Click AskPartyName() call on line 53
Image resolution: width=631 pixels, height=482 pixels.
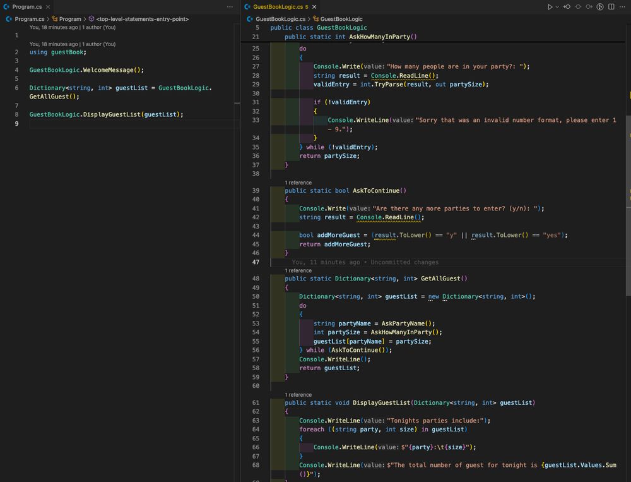pyautogui.click(x=408, y=323)
